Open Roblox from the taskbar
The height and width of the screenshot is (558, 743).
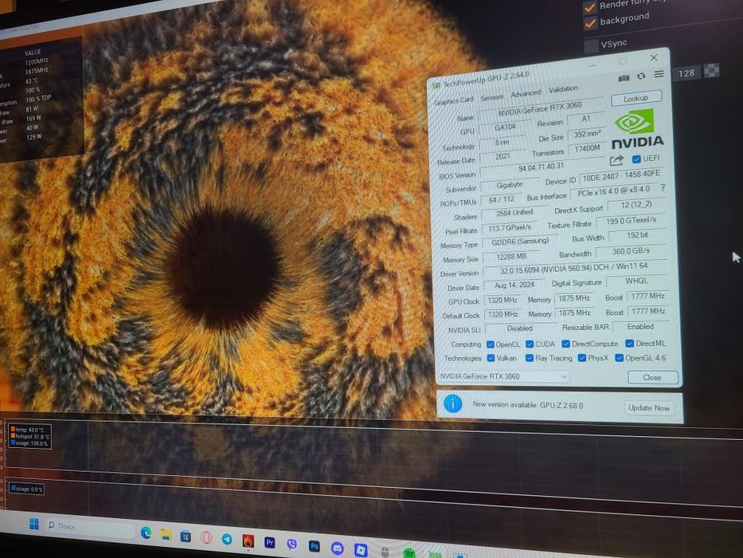coord(361,550)
